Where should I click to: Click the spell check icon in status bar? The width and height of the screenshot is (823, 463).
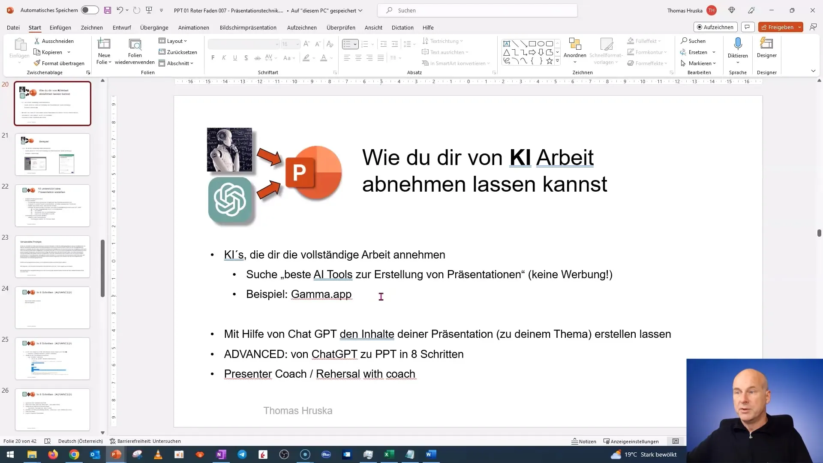click(x=48, y=441)
